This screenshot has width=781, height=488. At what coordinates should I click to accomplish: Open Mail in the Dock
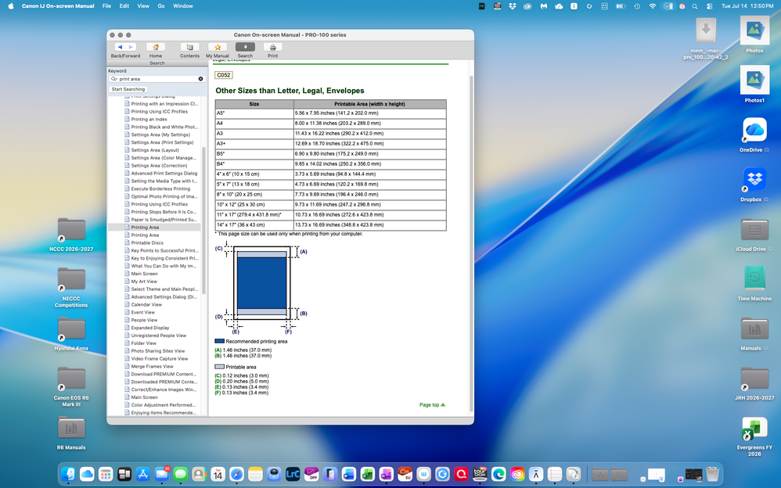tap(162, 474)
